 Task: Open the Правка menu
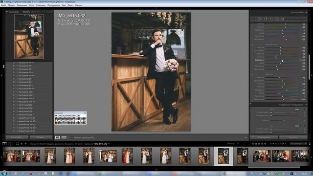pos(11,5)
